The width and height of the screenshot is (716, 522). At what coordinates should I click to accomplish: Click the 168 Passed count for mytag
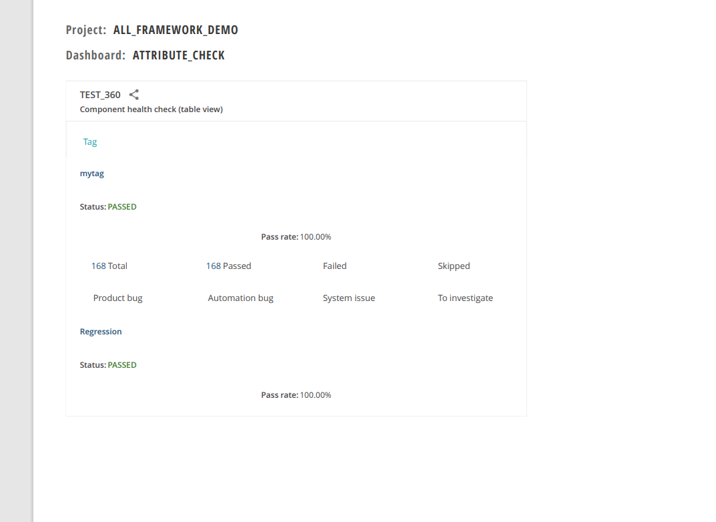click(228, 266)
